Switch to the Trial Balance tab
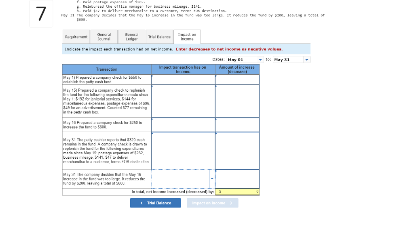The height and width of the screenshot is (233, 414). pyautogui.click(x=159, y=37)
